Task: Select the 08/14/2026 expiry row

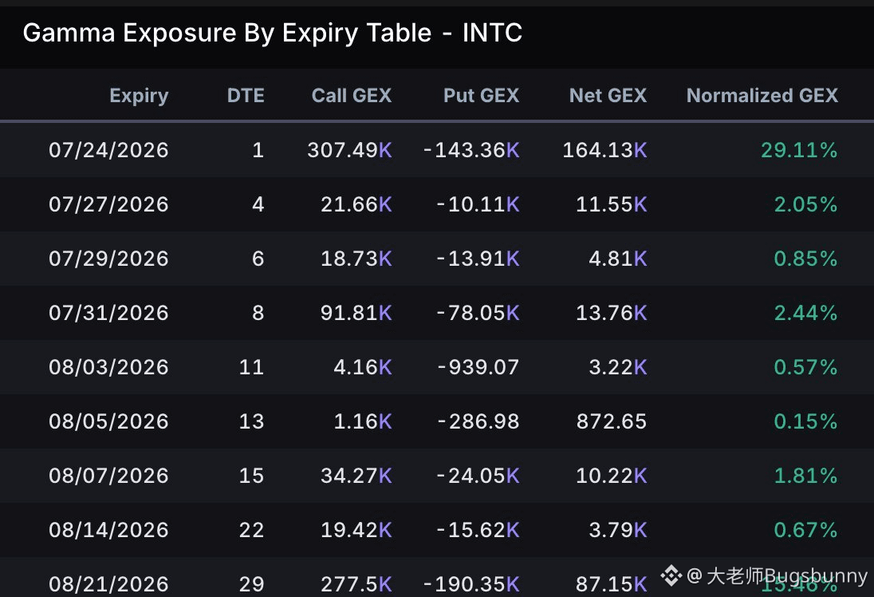Action: click(x=437, y=530)
